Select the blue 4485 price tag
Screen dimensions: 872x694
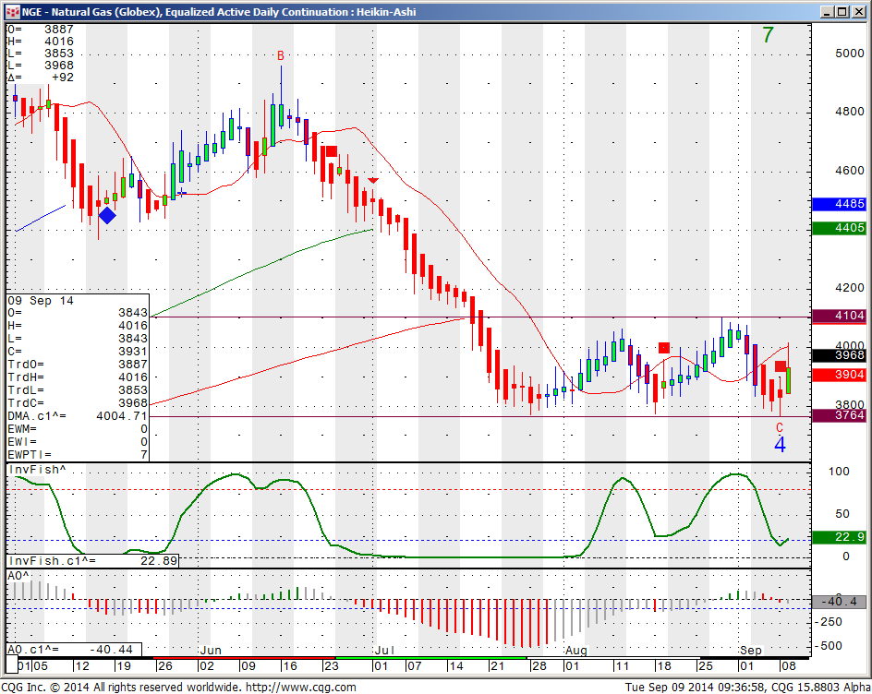[838, 204]
